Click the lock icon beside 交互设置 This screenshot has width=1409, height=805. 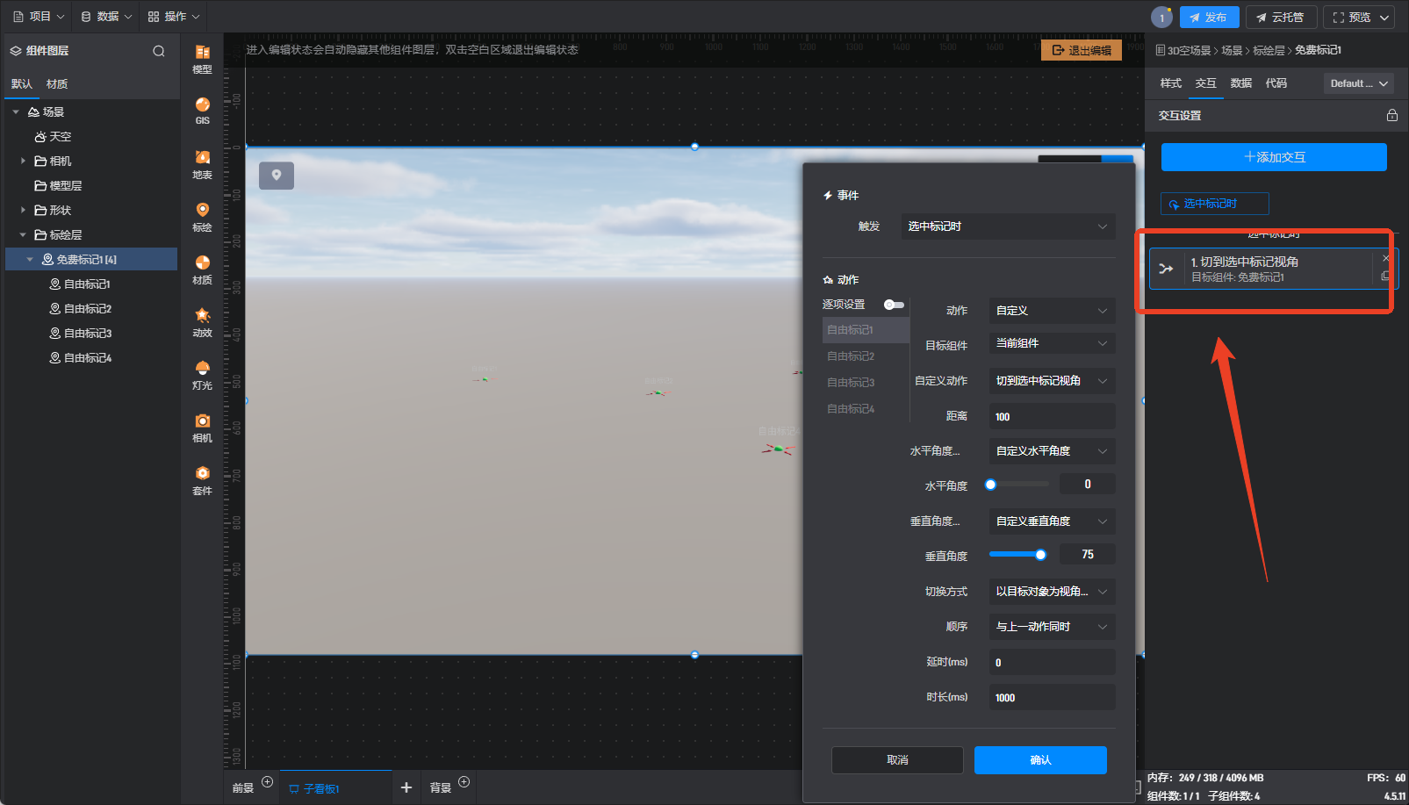pyautogui.click(x=1391, y=115)
